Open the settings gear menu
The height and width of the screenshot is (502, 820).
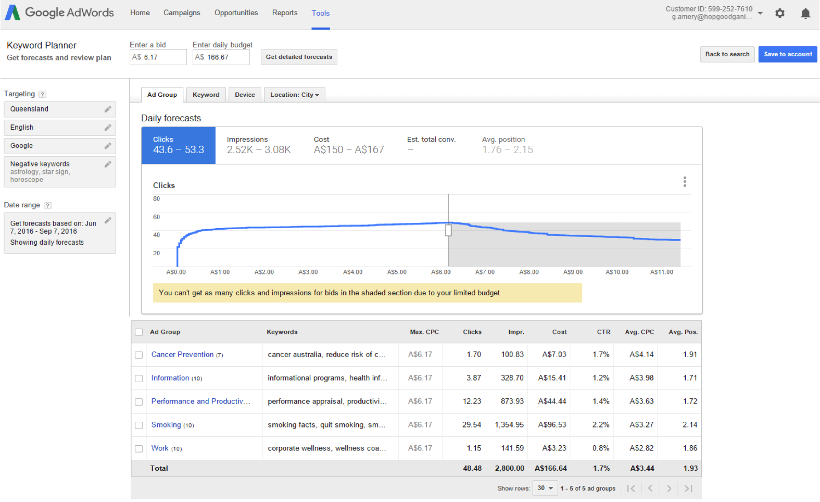[x=779, y=14]
